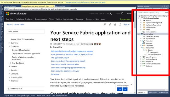Collapse the PackageRoot folder
Image resolution: width=170 pixels, height=97 pixels.
141,48
